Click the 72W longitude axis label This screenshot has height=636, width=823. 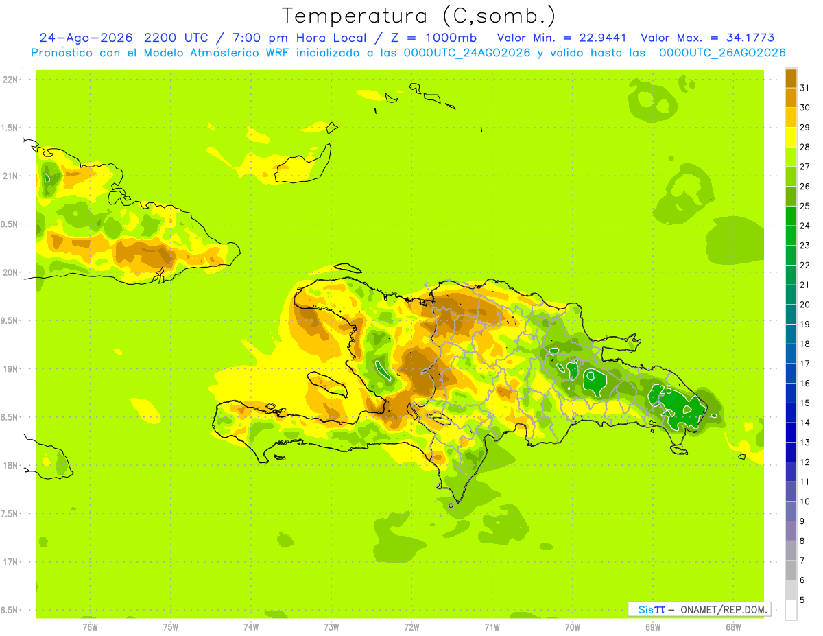[x=411, y=626]
